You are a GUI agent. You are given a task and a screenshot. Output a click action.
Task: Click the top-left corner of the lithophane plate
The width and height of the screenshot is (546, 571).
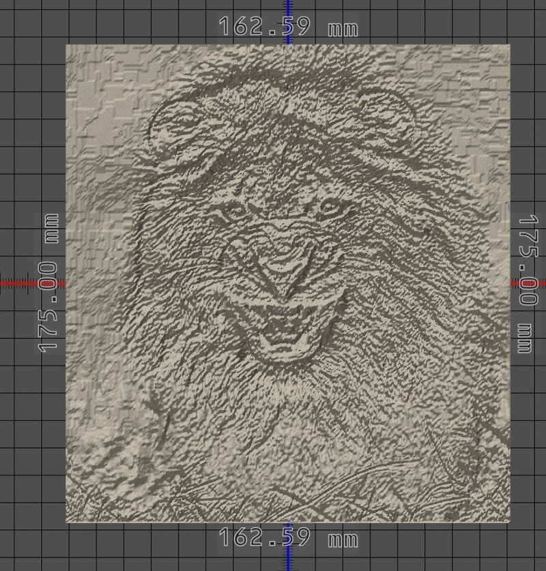[x=68, y=46]
